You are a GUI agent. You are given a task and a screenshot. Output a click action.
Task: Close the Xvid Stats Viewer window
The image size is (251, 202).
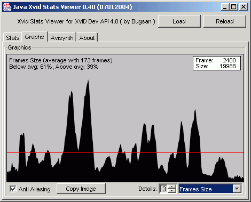tap(243, 7)
